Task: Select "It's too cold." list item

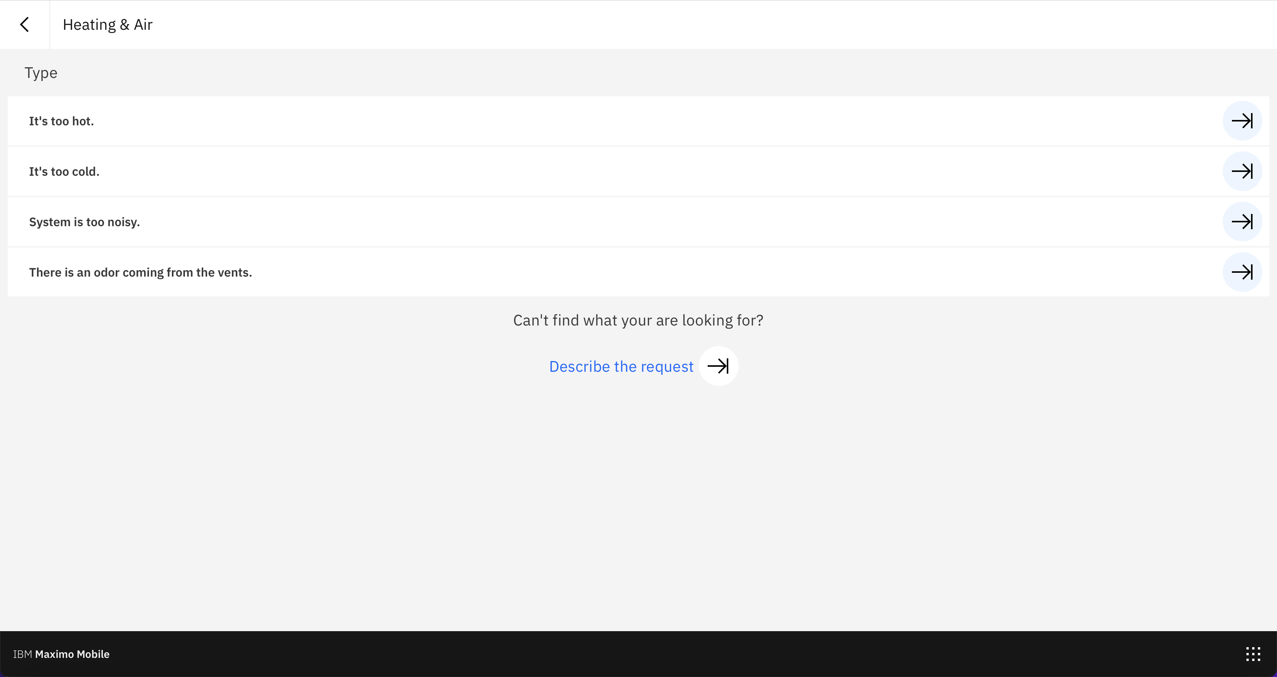Action: pos(64,172)
